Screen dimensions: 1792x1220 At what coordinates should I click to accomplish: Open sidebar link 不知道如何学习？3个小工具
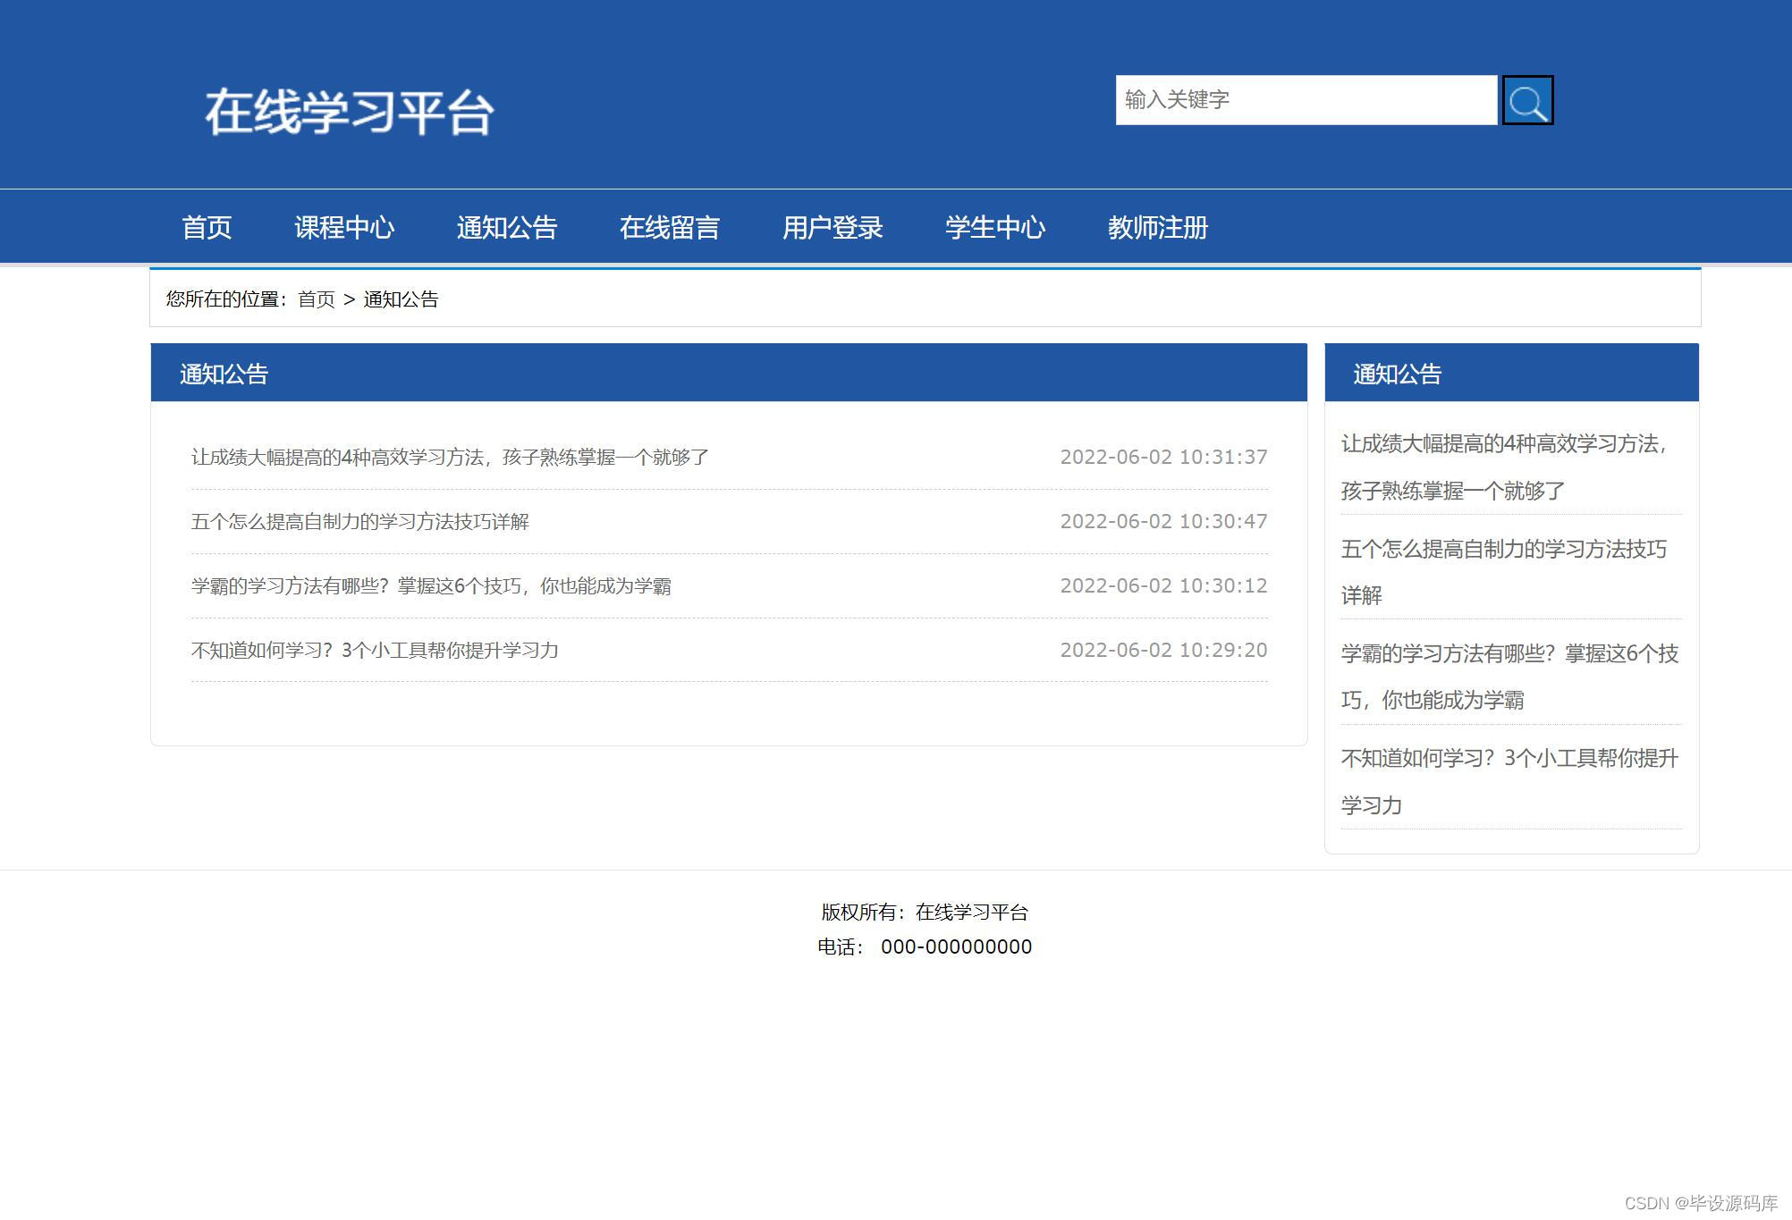coord(1509,781)
